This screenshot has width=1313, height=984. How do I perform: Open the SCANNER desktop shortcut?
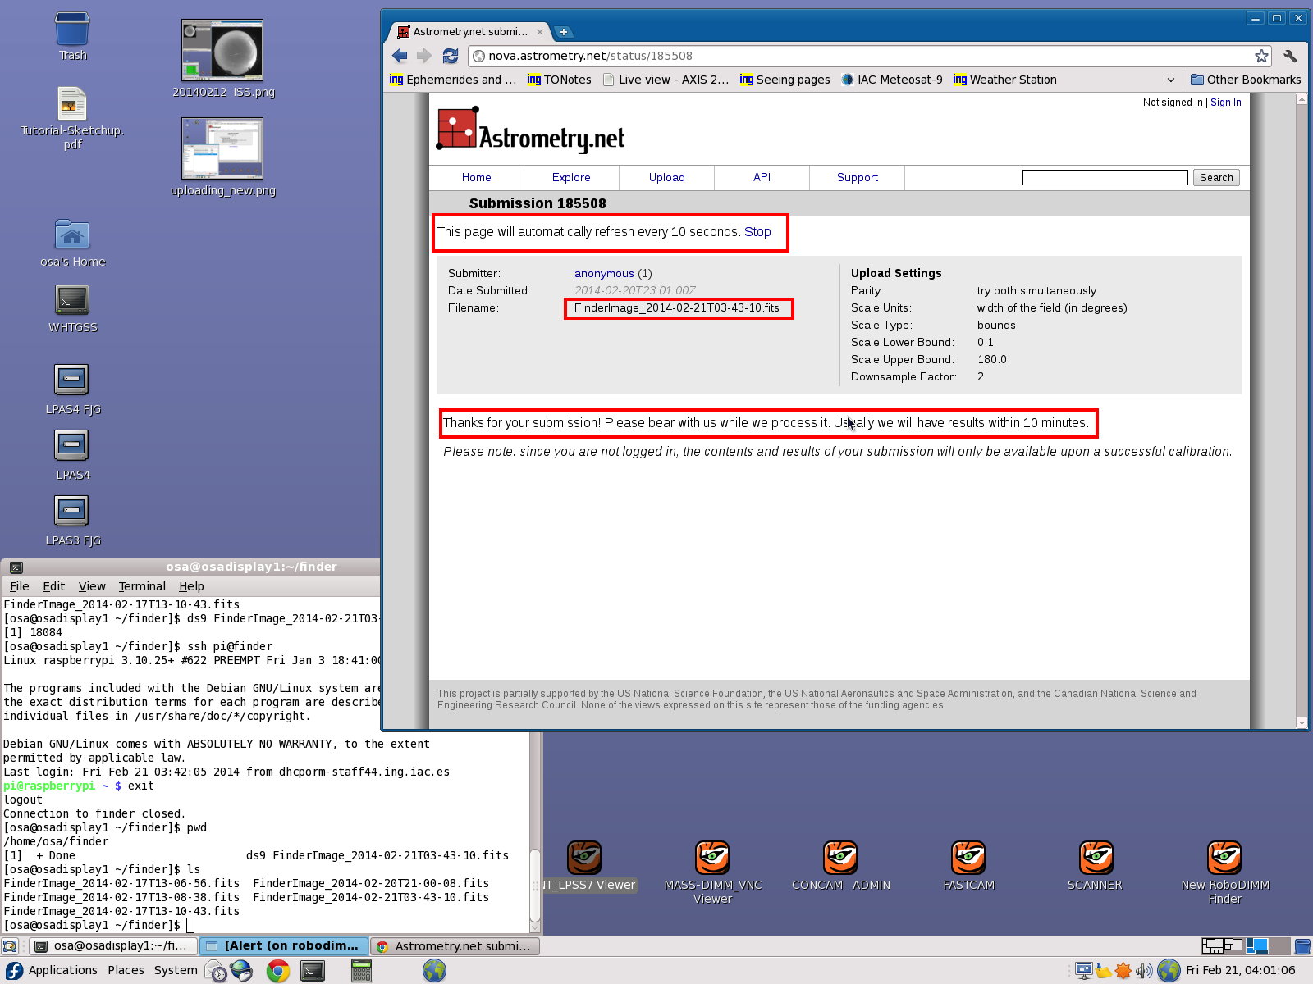(1096, 859)
